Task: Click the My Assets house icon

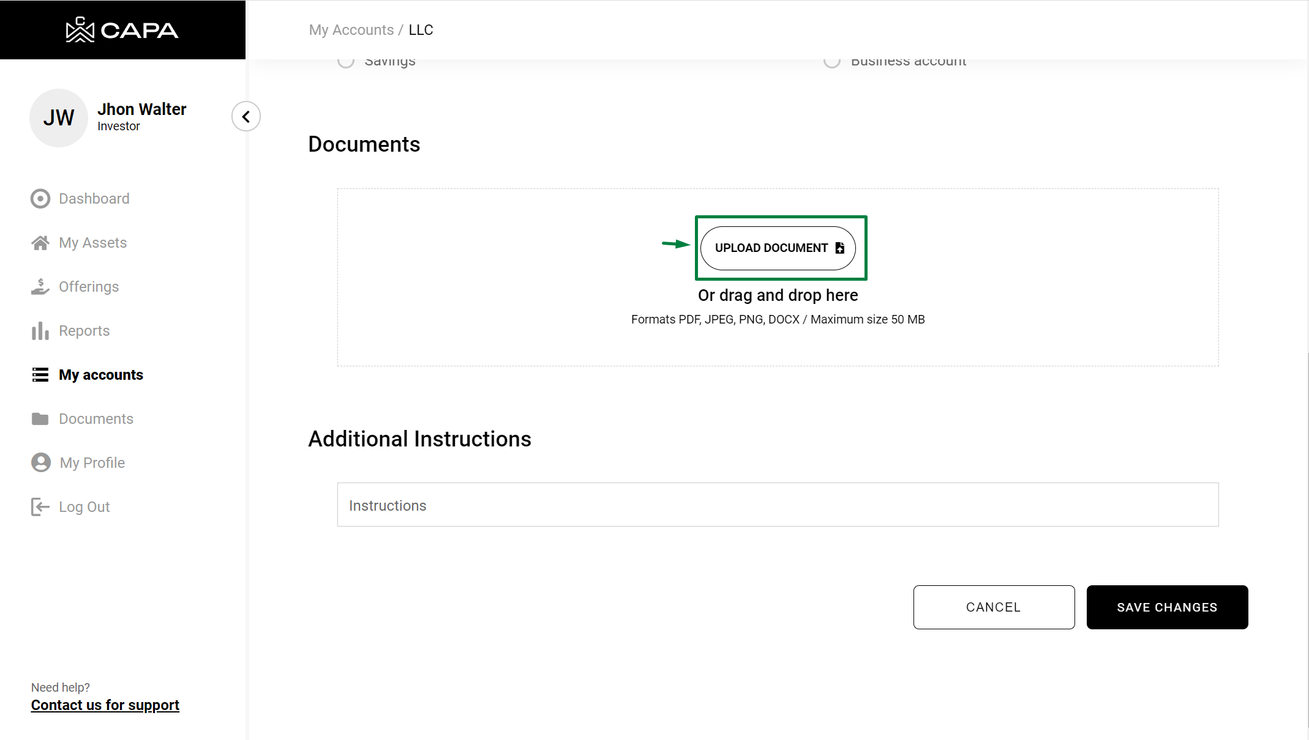Action: (40, 243)
